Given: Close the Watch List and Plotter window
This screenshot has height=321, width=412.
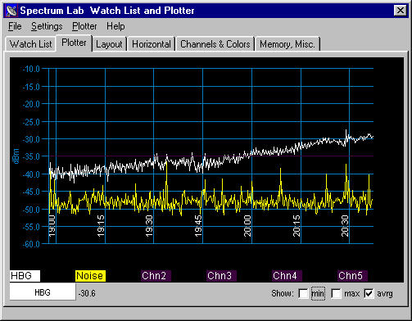Looking at the screenshot, I should point(401,11).
